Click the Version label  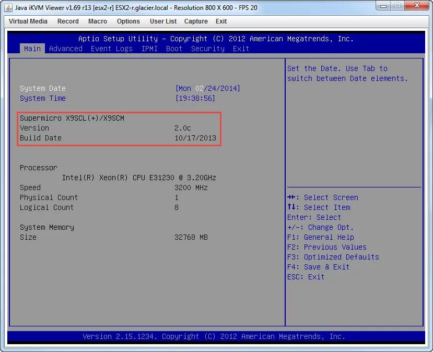(34, 128)
